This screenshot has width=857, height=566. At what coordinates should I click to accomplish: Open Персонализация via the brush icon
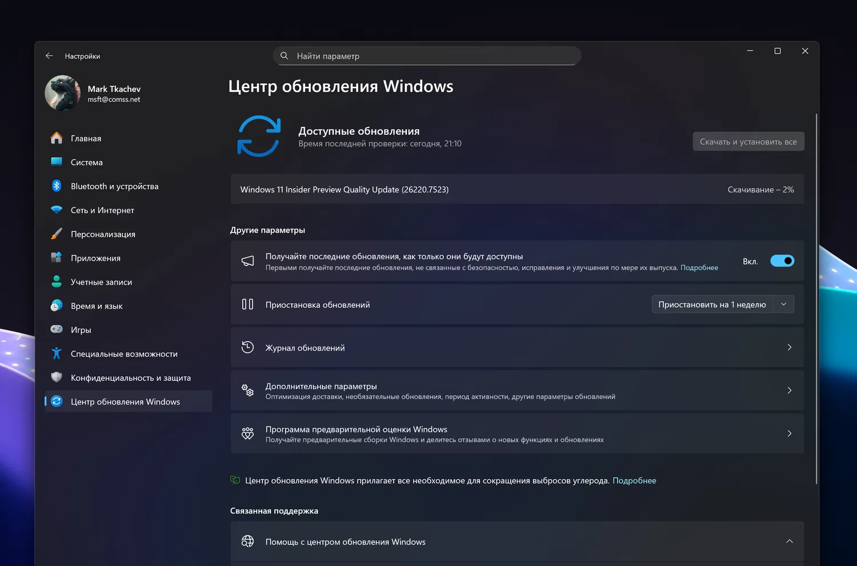pyautogui.click(x=57, y=234)
